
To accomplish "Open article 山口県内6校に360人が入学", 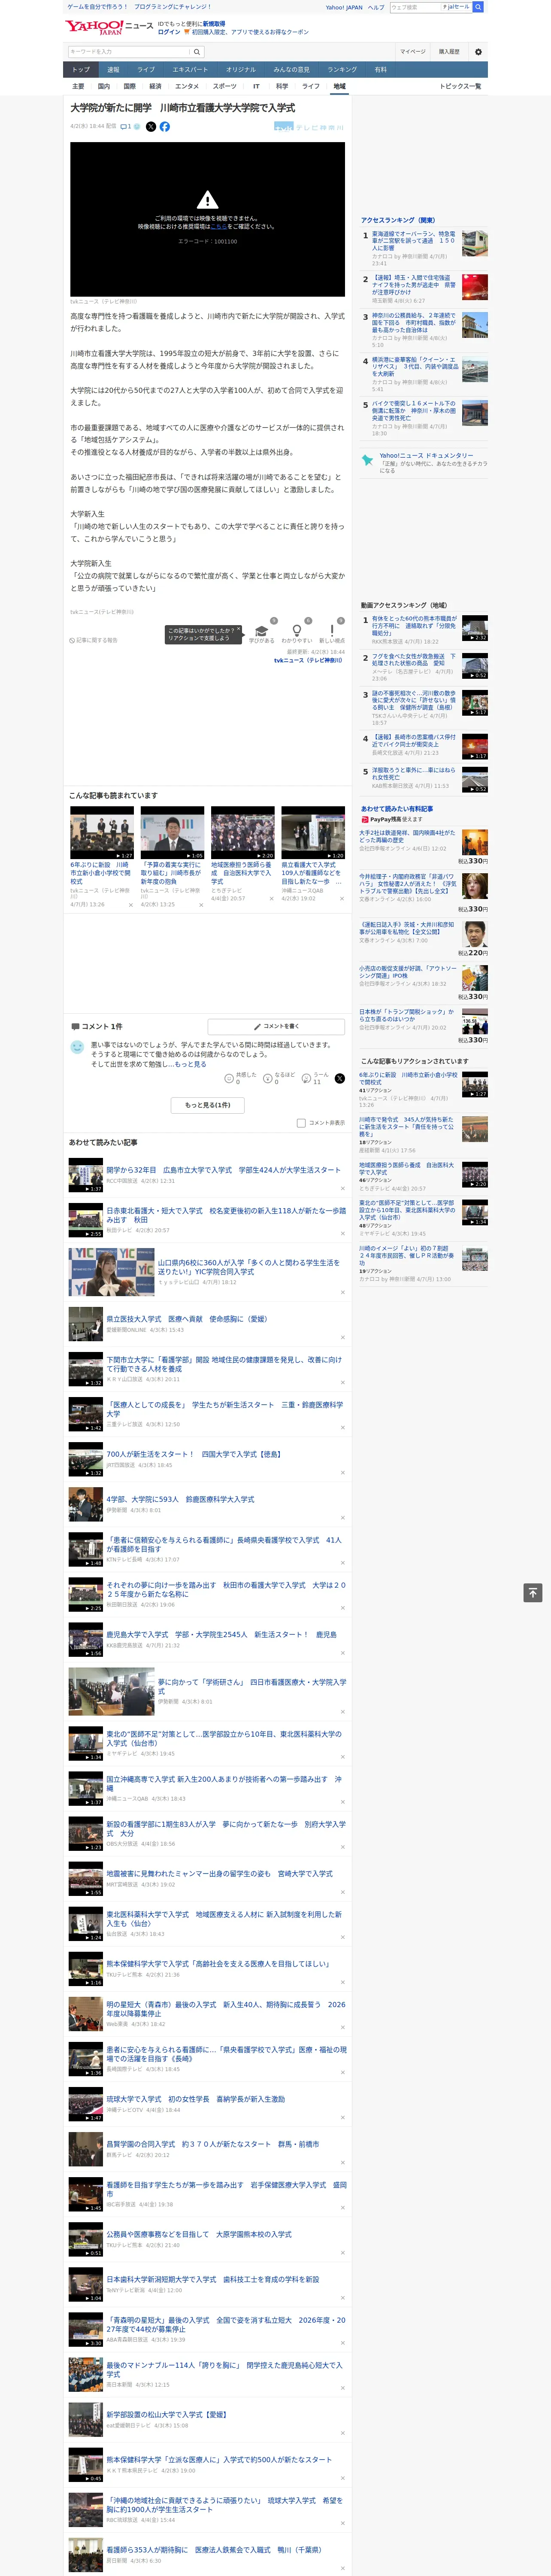I will pyautogui.click(x=249, y=1267).
